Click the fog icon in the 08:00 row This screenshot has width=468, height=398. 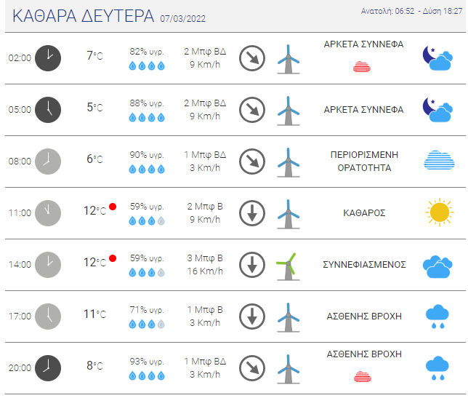click(x=438, y=161)
